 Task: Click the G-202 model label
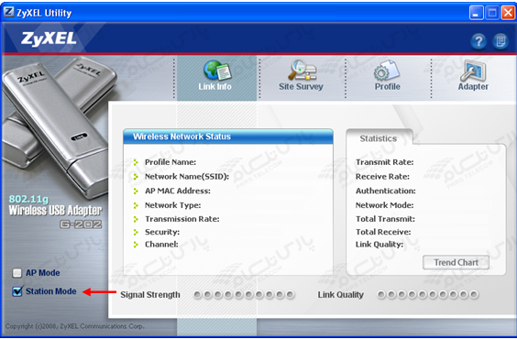pyautogui.click(x=81, y=224)
